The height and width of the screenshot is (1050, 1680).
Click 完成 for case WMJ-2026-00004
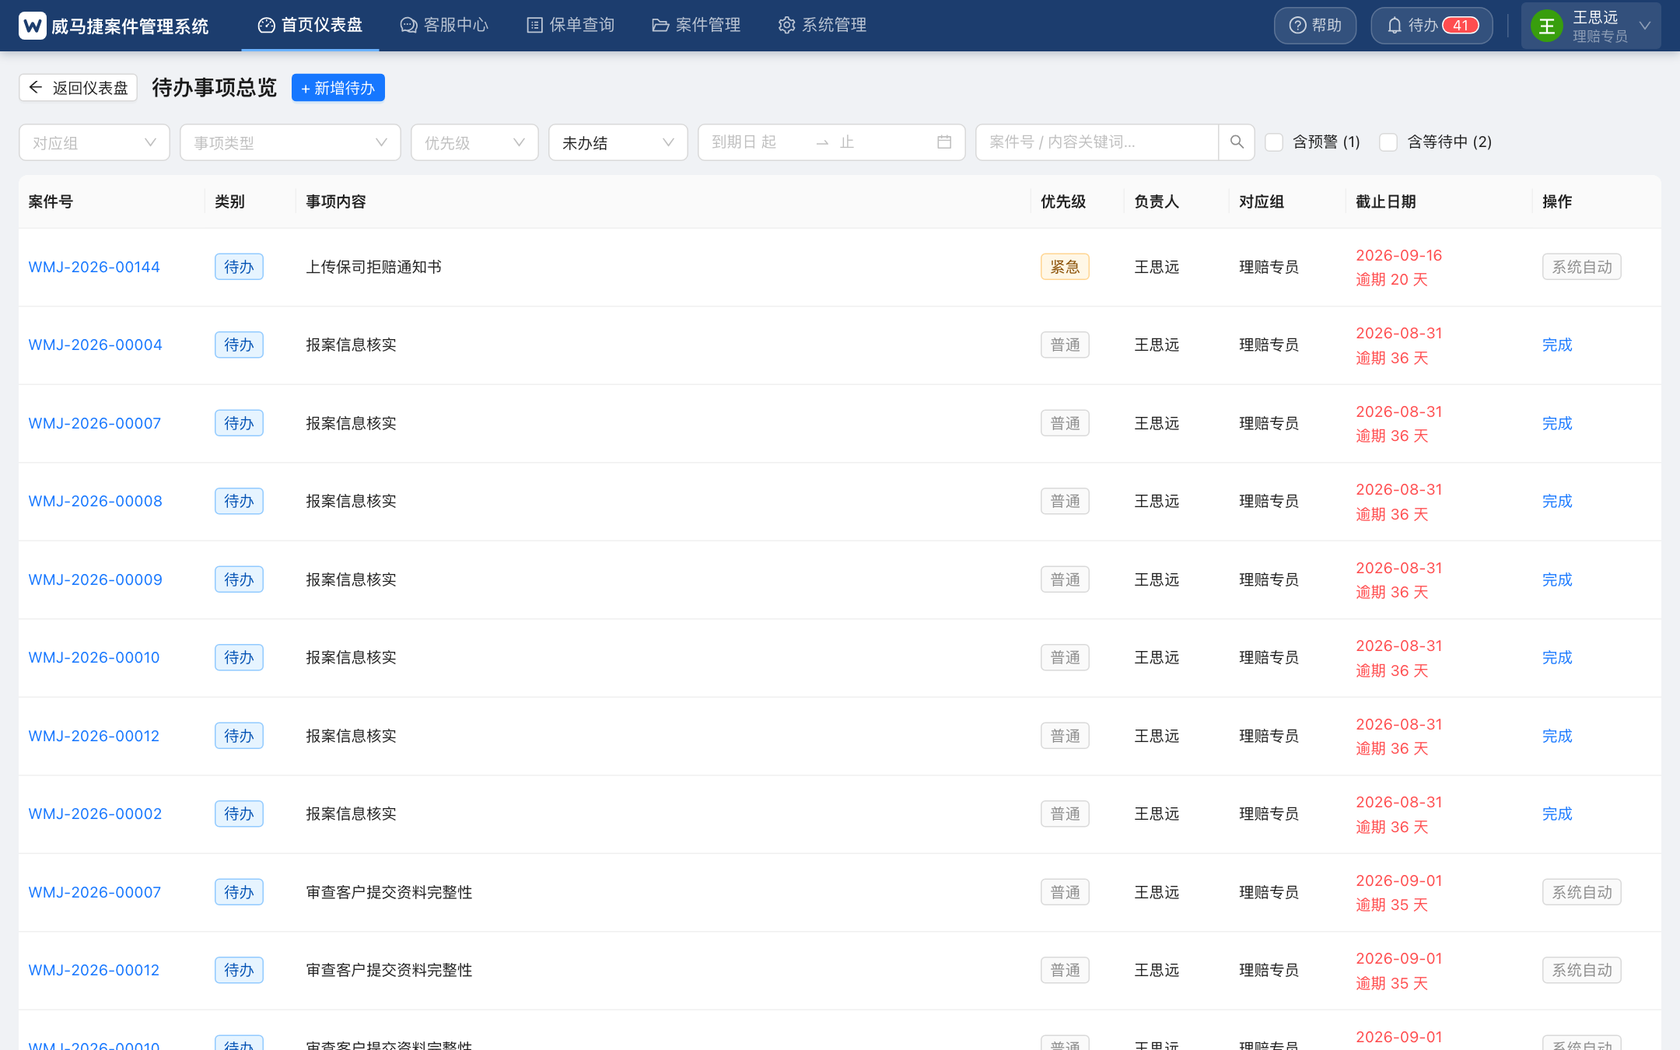coord(1557,345)
